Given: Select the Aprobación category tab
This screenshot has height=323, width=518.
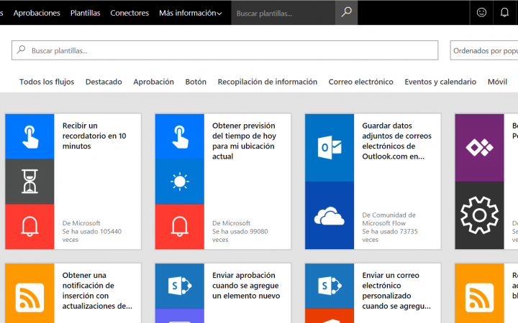Looking at the screenshot, I should pos(154,82).
